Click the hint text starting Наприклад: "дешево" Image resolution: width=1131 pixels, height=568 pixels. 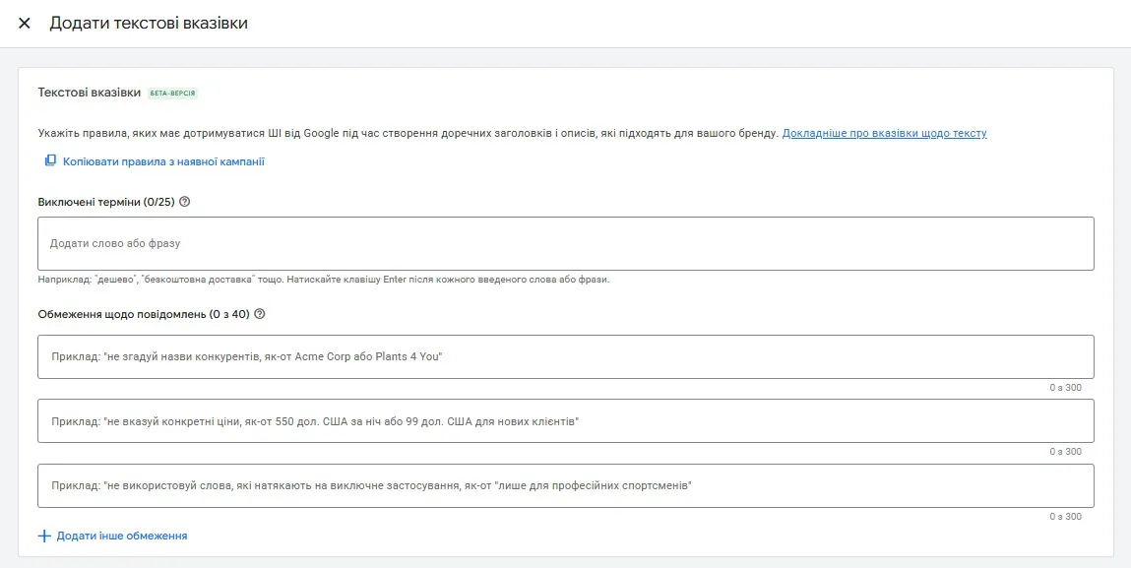[x=324, y=280]
